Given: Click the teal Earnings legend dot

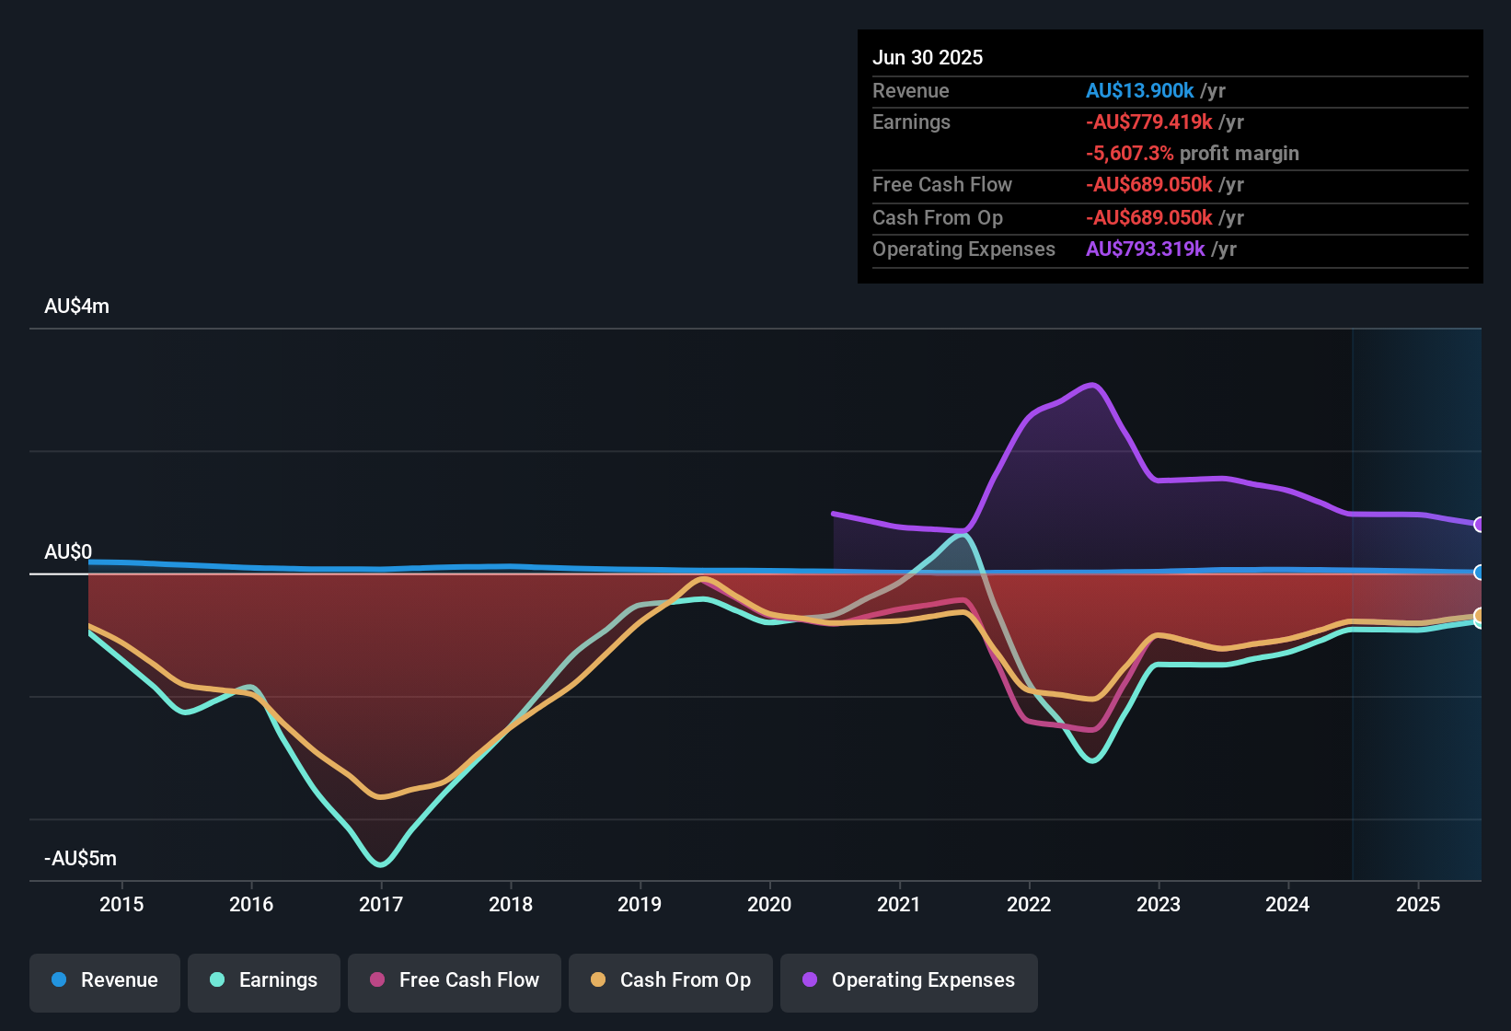Looking at the screenshot, I should tap(217, 979).
